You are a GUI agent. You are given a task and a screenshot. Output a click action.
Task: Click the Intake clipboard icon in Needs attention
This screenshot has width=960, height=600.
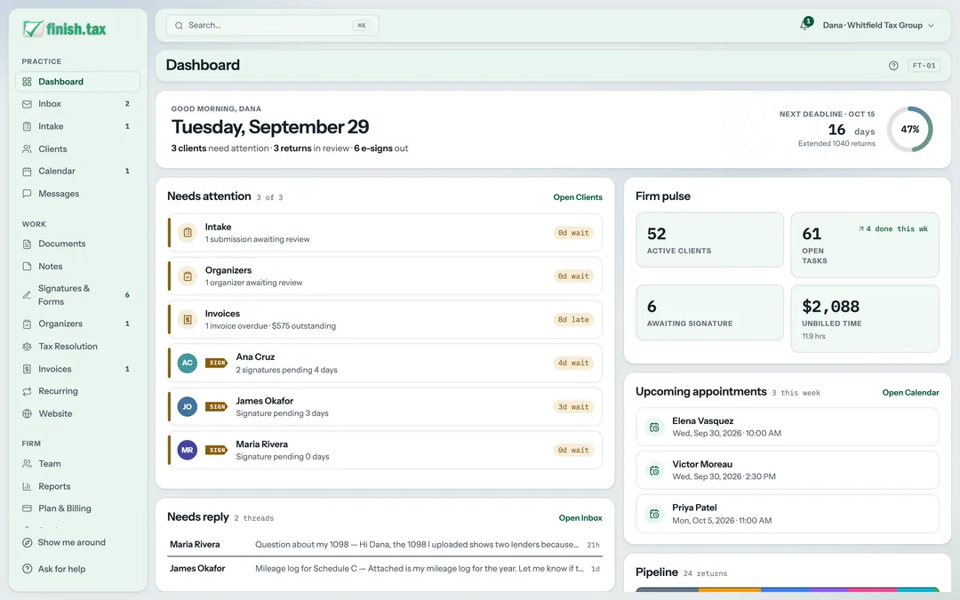pos(188,233)
